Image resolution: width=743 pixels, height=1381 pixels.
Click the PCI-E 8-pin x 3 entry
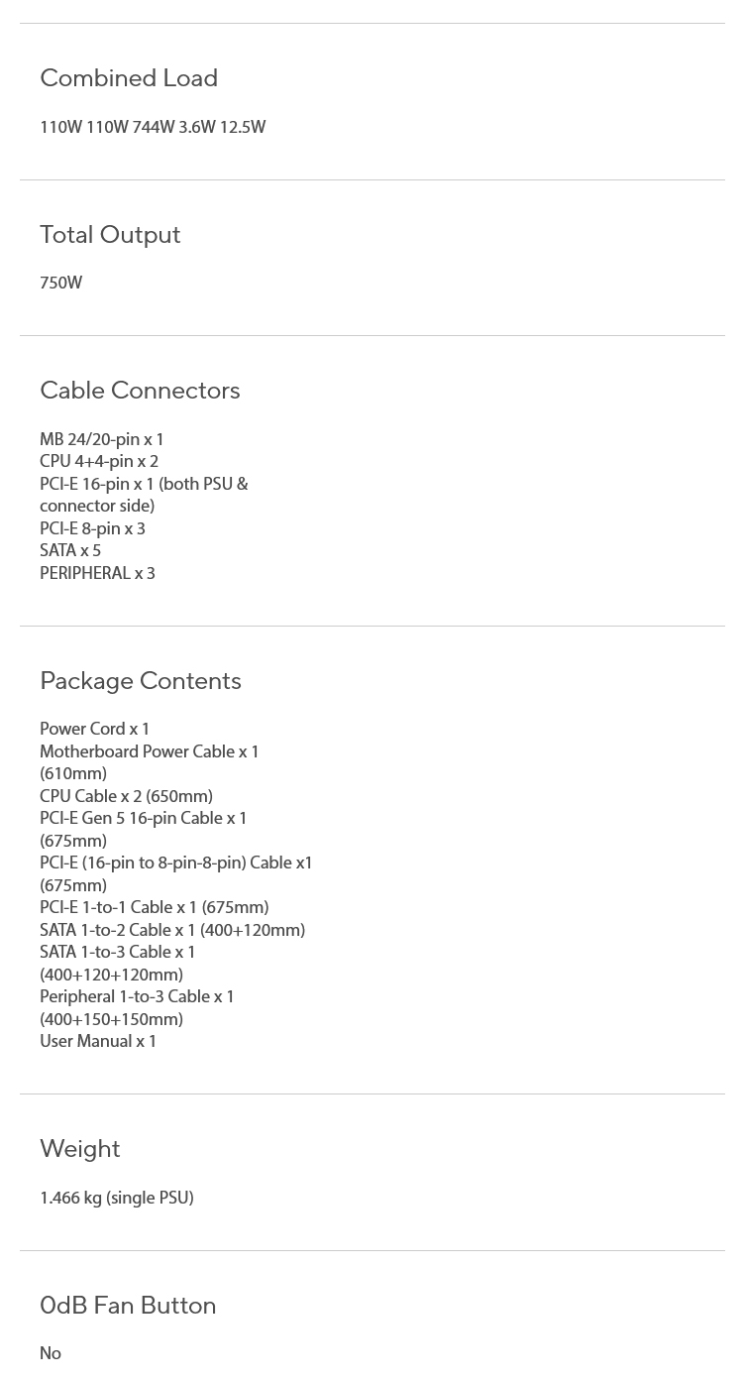92,529
